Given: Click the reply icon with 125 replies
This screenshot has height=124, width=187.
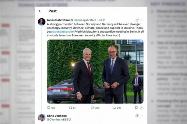Looking at the screenshot, I should click(x=49, y=108).
